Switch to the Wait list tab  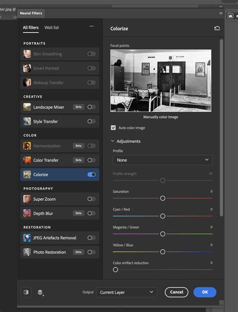52,28
